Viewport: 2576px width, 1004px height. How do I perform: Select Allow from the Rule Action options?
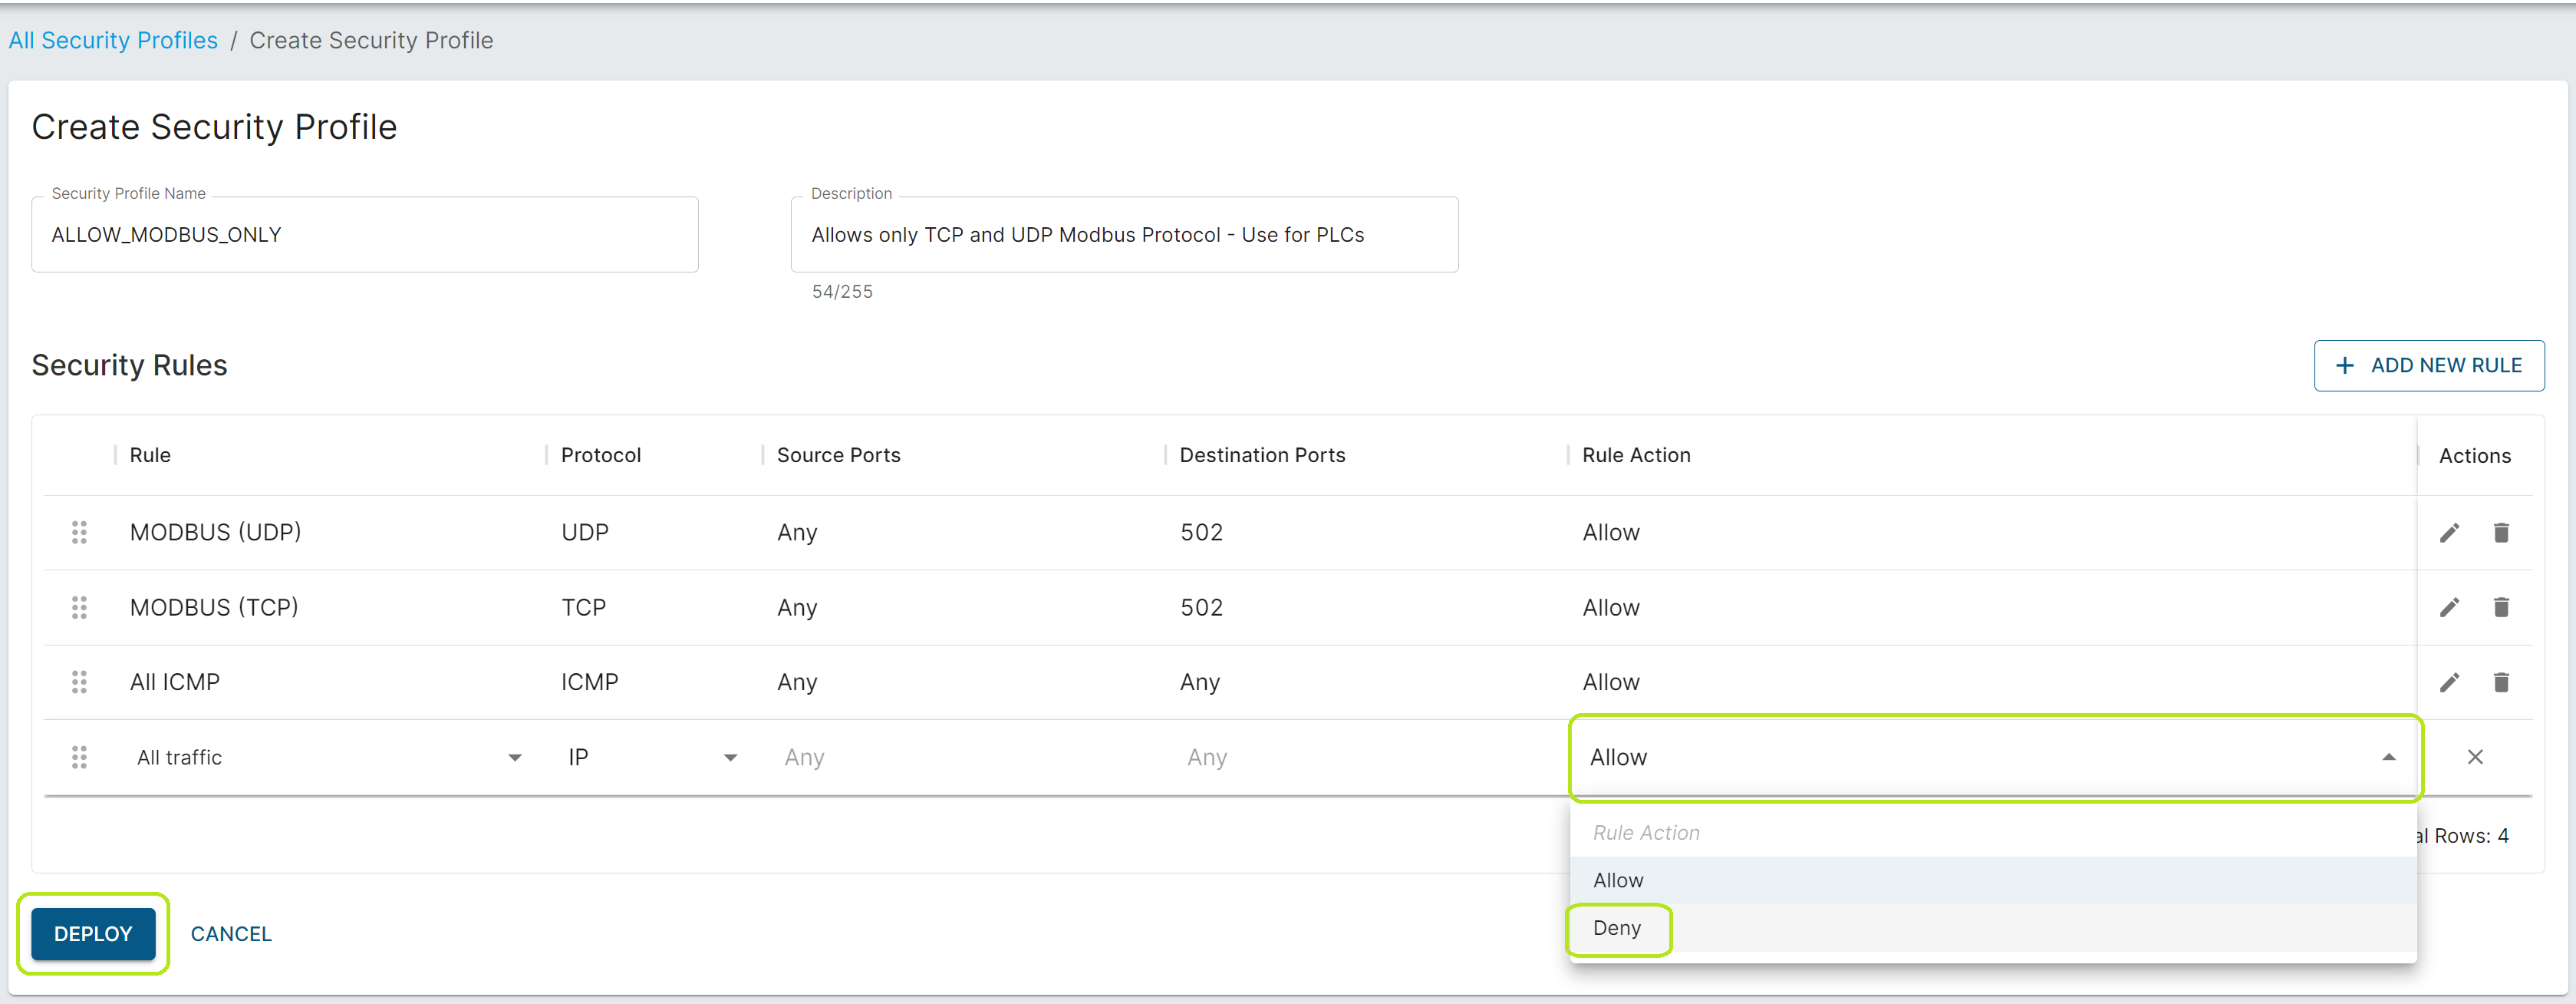pyautogui.click(x=1617, y=880)
